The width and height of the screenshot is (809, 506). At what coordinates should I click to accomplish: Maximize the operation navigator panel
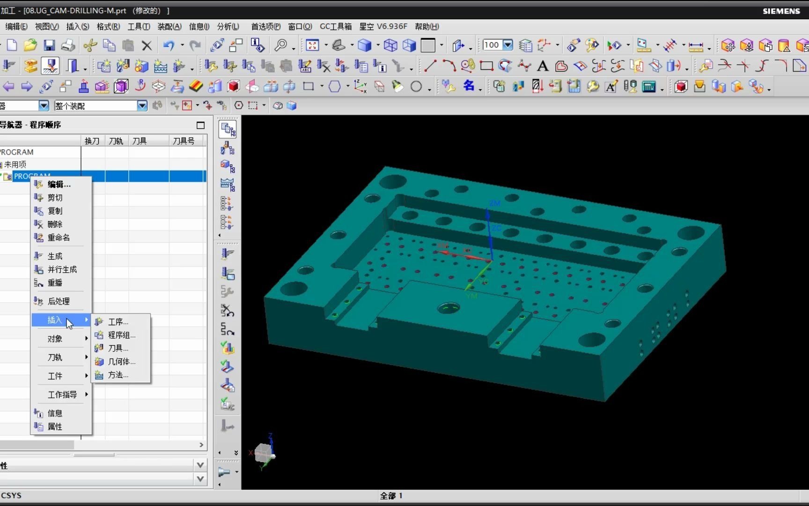pos(200,125)
